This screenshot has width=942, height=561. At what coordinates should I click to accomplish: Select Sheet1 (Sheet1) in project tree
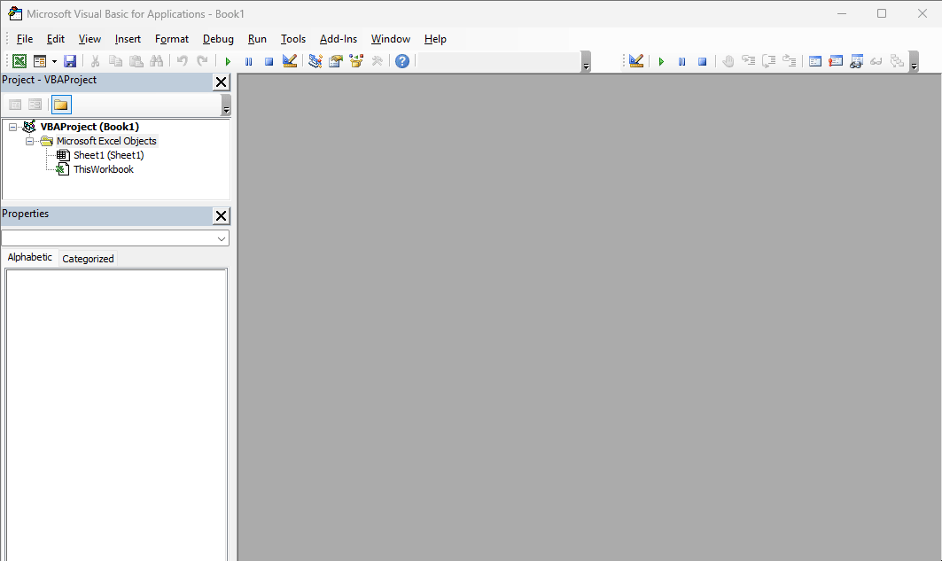click(109, 155)
